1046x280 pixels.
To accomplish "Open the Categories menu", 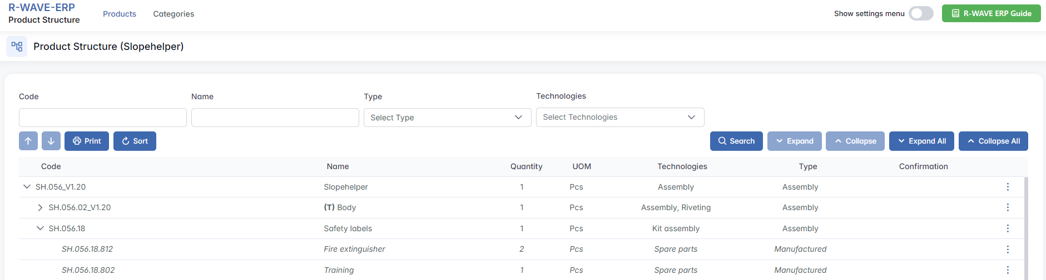I will (173, 14).
